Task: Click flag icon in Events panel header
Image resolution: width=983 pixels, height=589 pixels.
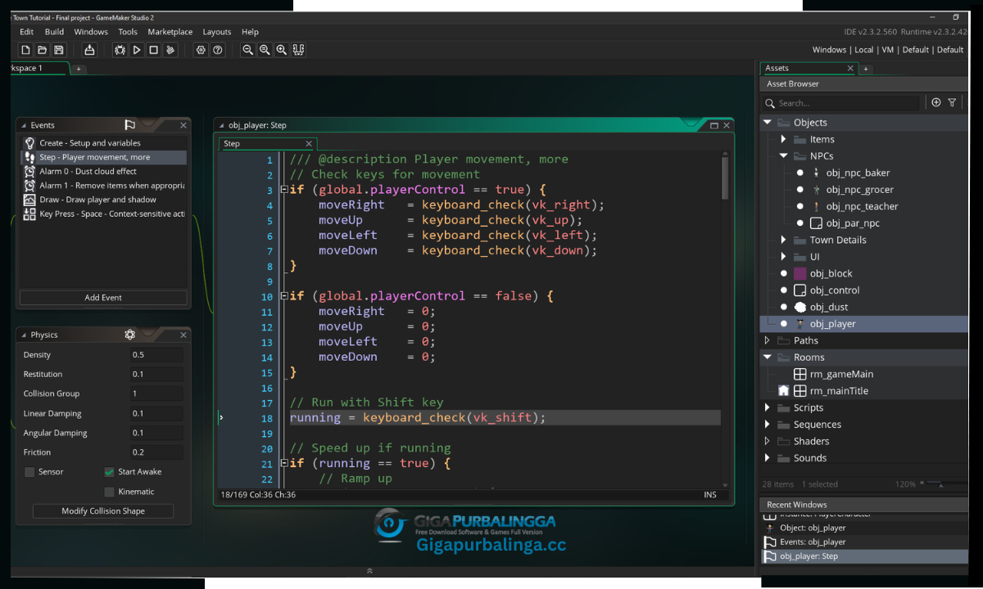Action: click(x=129, y=125)
